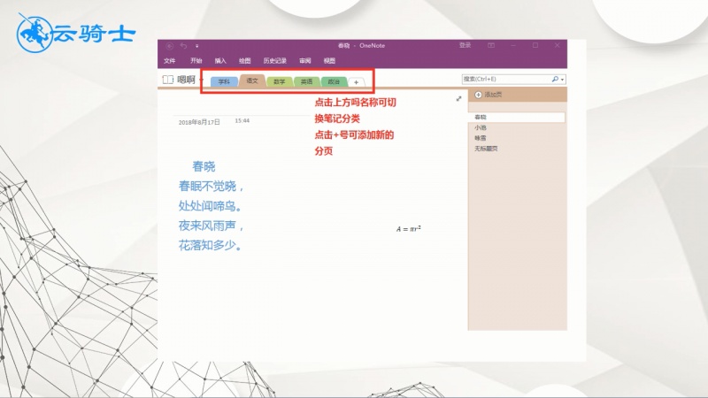The width and height of the screenshot is (708, 398).
Task: Select the 英语 section tab
Action: coord(306,81)
